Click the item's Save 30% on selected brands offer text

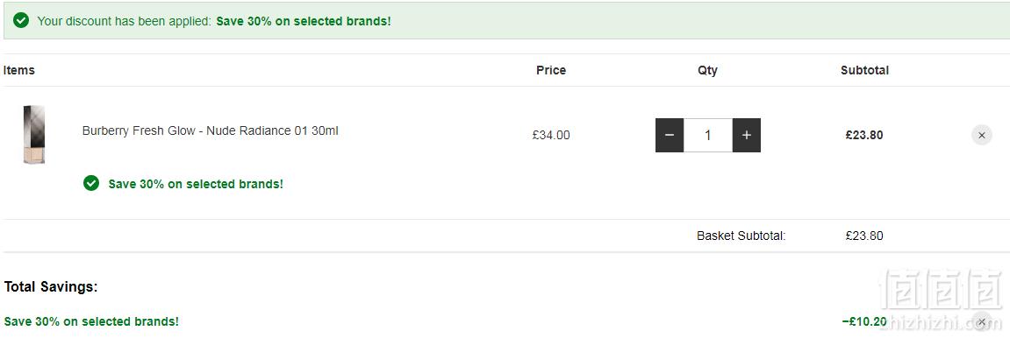tap(196, 184)
